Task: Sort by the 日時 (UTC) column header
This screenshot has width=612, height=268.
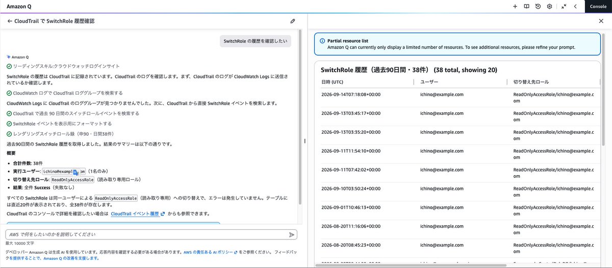Action: coord(333,82)
